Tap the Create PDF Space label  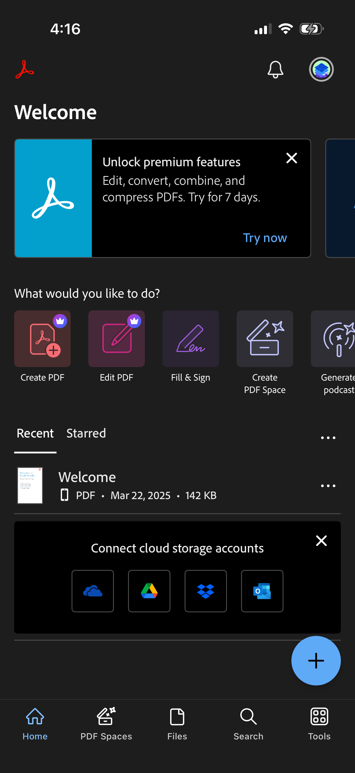click(265, 384)
